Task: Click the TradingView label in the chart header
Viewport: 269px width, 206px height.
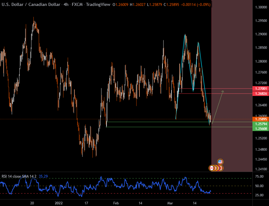Action: (x=98, y=5)
